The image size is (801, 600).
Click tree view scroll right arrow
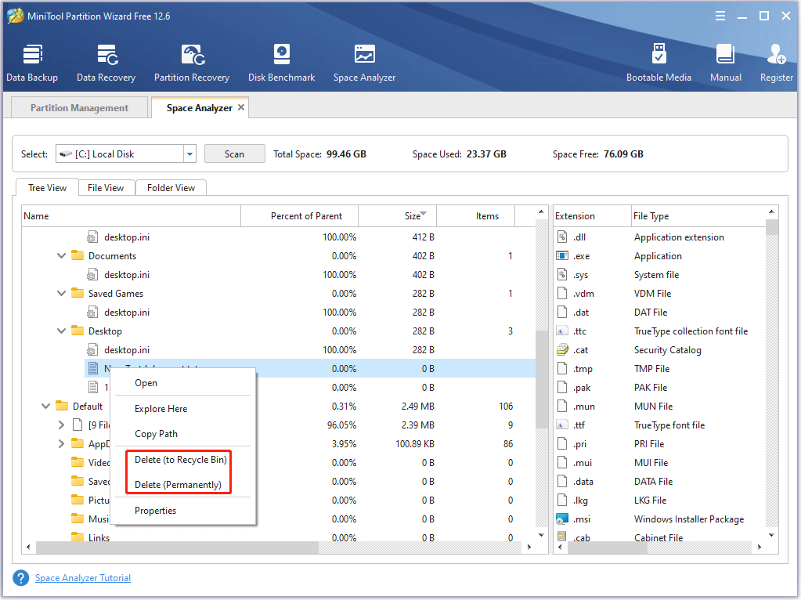click(x=529, y=547)
